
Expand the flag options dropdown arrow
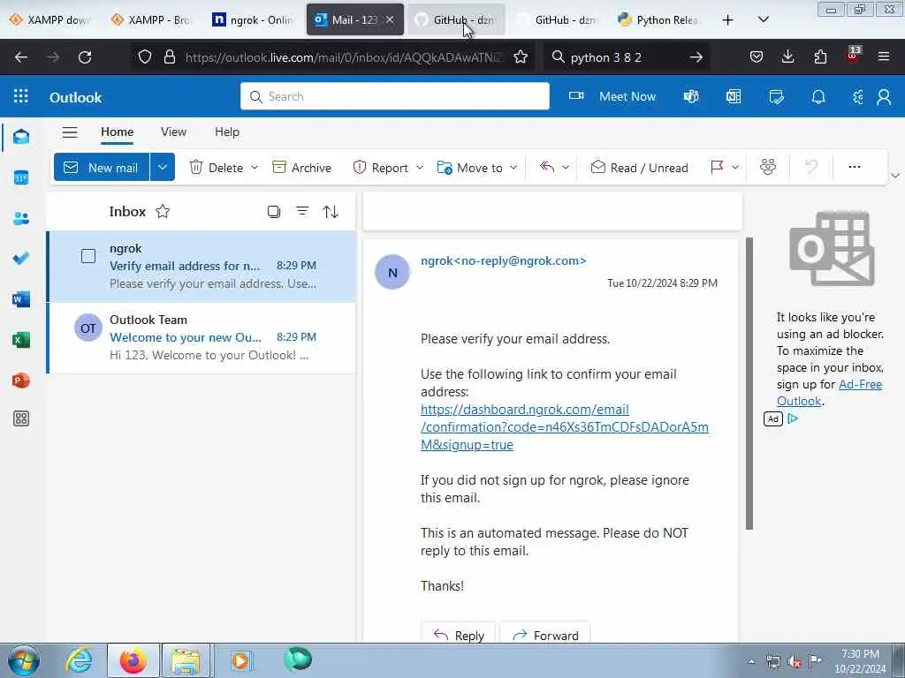(735, 167)
